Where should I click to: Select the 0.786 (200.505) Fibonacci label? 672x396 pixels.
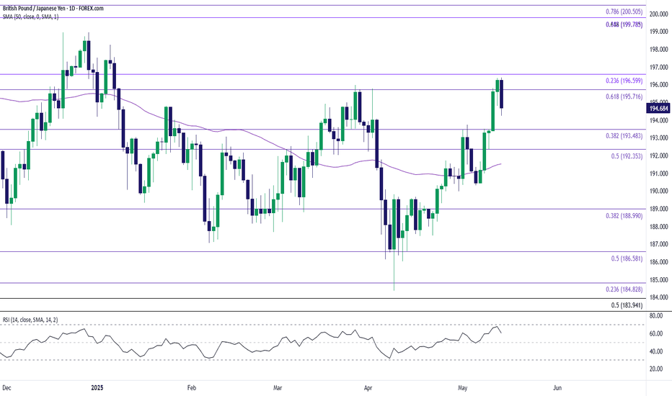[624, 12]
